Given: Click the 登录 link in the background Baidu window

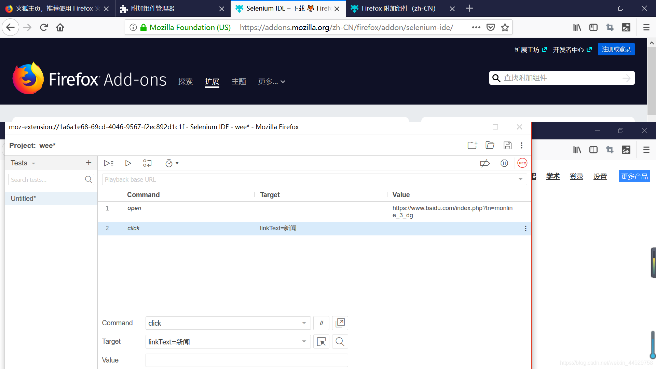Looking at the screenshot, I should [x=576, y=177].
